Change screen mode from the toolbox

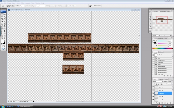pos(3,49)
